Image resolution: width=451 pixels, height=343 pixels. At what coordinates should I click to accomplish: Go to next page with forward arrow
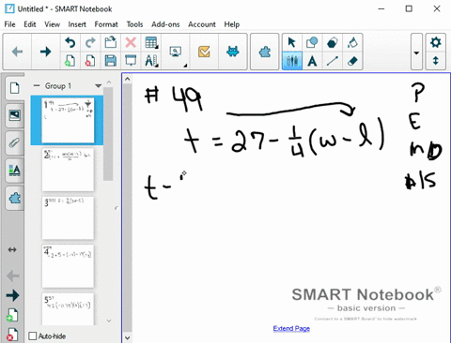pos(46,52)
